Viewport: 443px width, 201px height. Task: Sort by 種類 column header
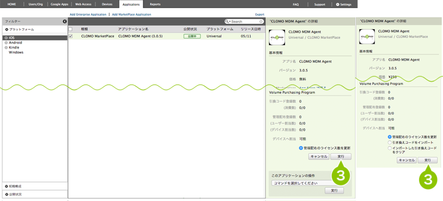pyautogui.click(x=84, y=29)
